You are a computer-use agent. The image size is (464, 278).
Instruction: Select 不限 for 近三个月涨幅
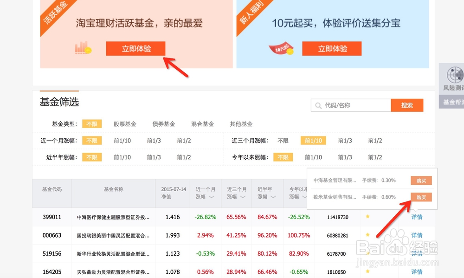[283, 140]
